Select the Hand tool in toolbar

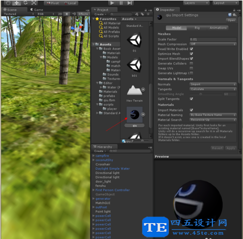coord(8,3)
